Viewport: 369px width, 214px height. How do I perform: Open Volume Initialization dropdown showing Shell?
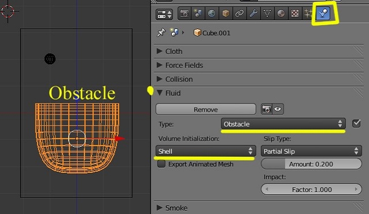[206, 151]
